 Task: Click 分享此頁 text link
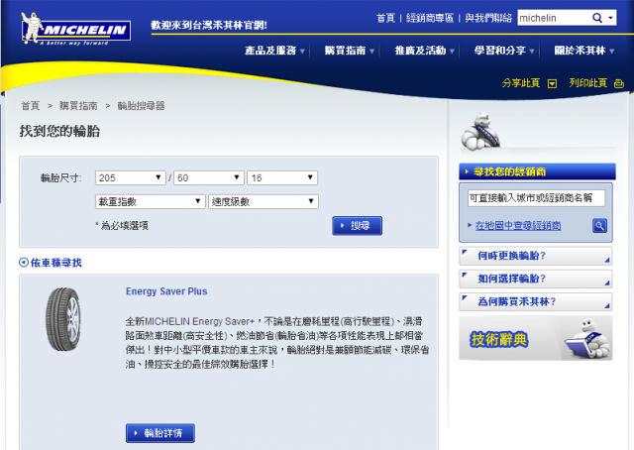(x=521, y=83)
